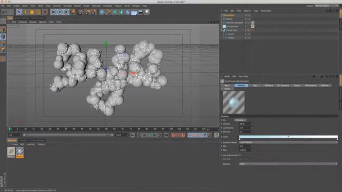The height and width of the screenshot is (192, 342).
Task: Toggle the On checkbox in Globals
Action: pos(228,120)
